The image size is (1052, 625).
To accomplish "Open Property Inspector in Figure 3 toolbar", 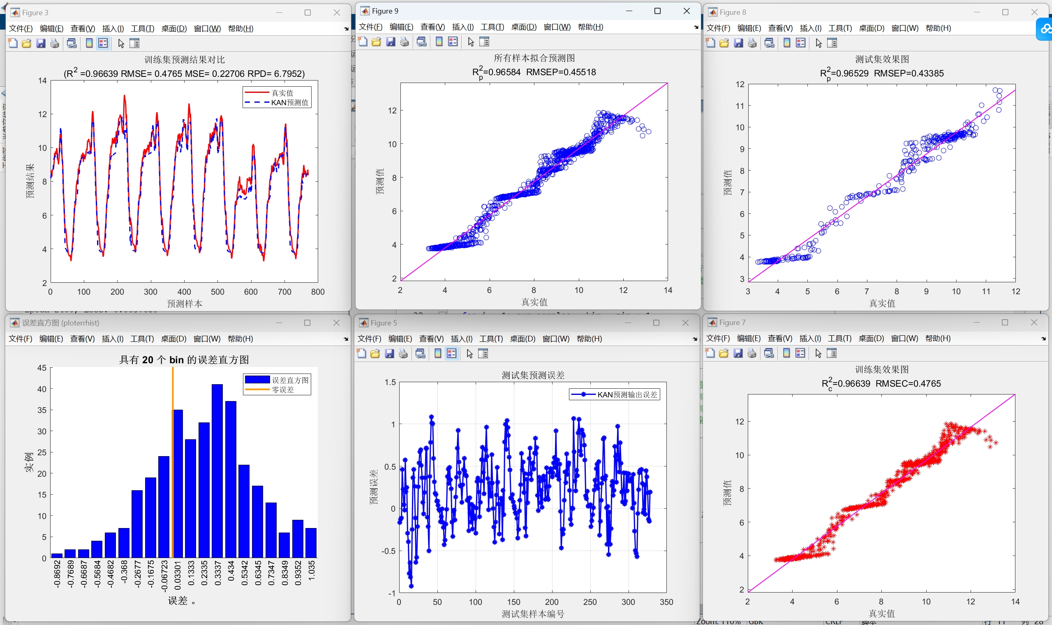I will pos(134,44).
